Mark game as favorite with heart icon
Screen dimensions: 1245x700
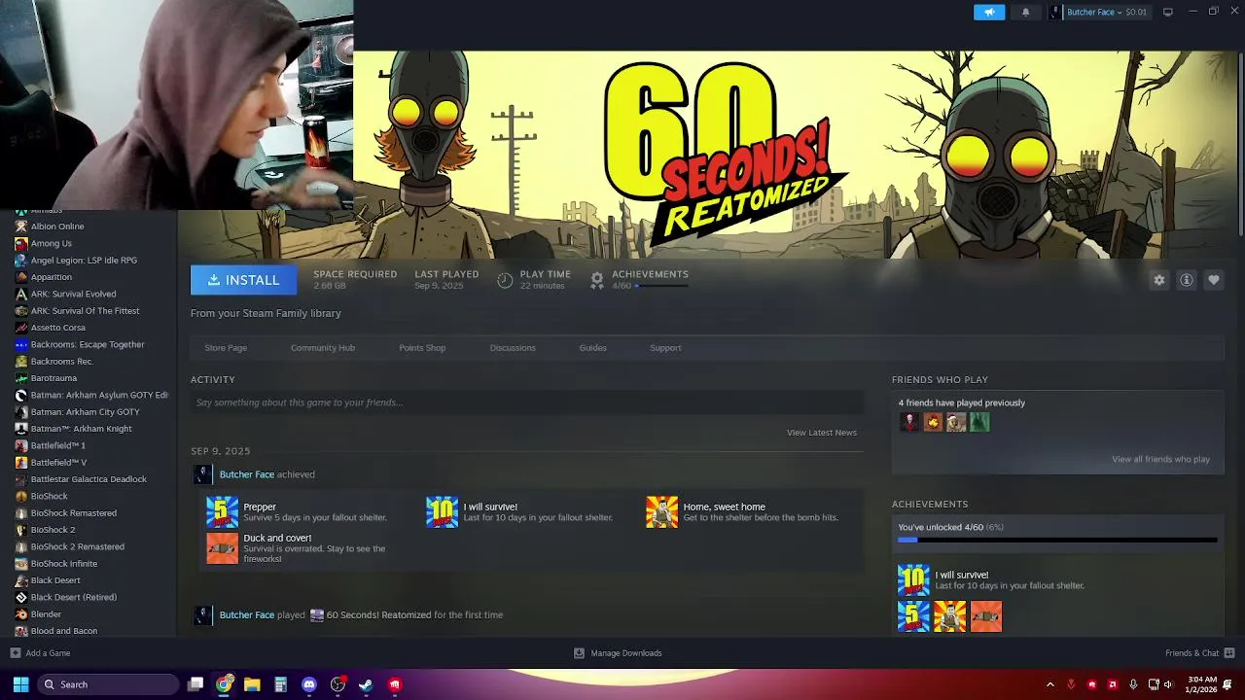tap(1214, 280)
